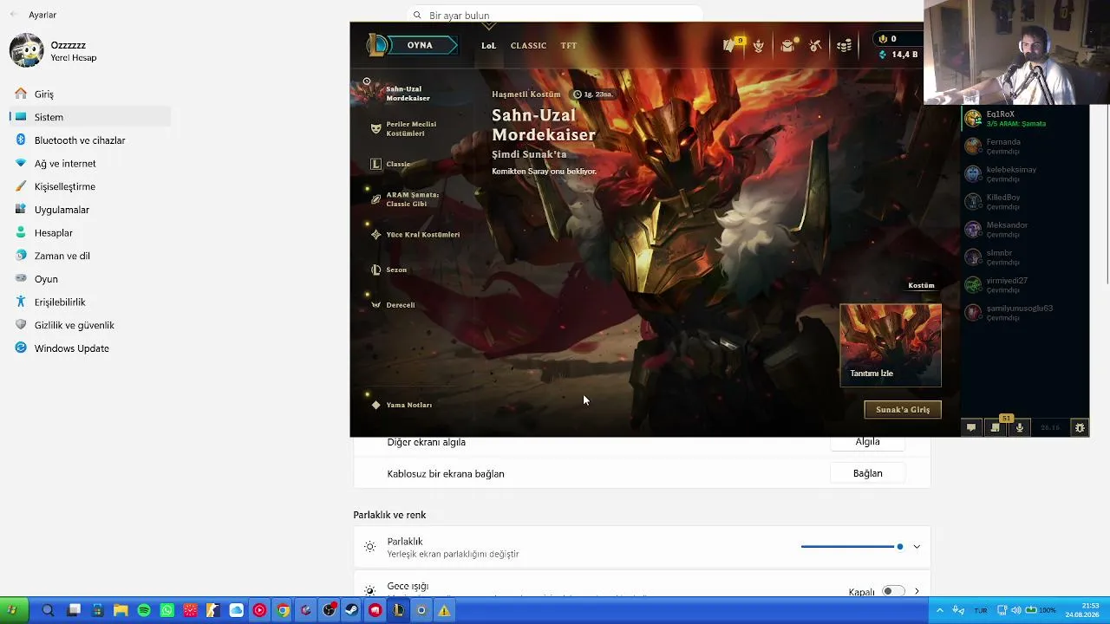
Task: Click the 14,4 B blue essence balance
Action: tap(898, 55)
